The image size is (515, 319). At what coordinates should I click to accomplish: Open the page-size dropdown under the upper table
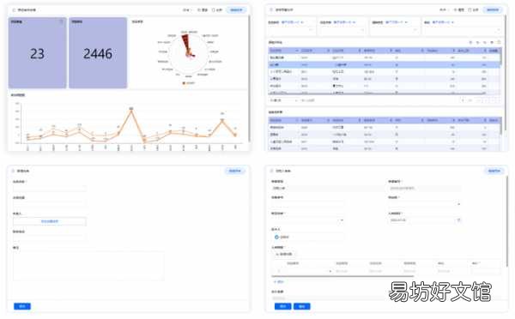(x=283, y=100)
